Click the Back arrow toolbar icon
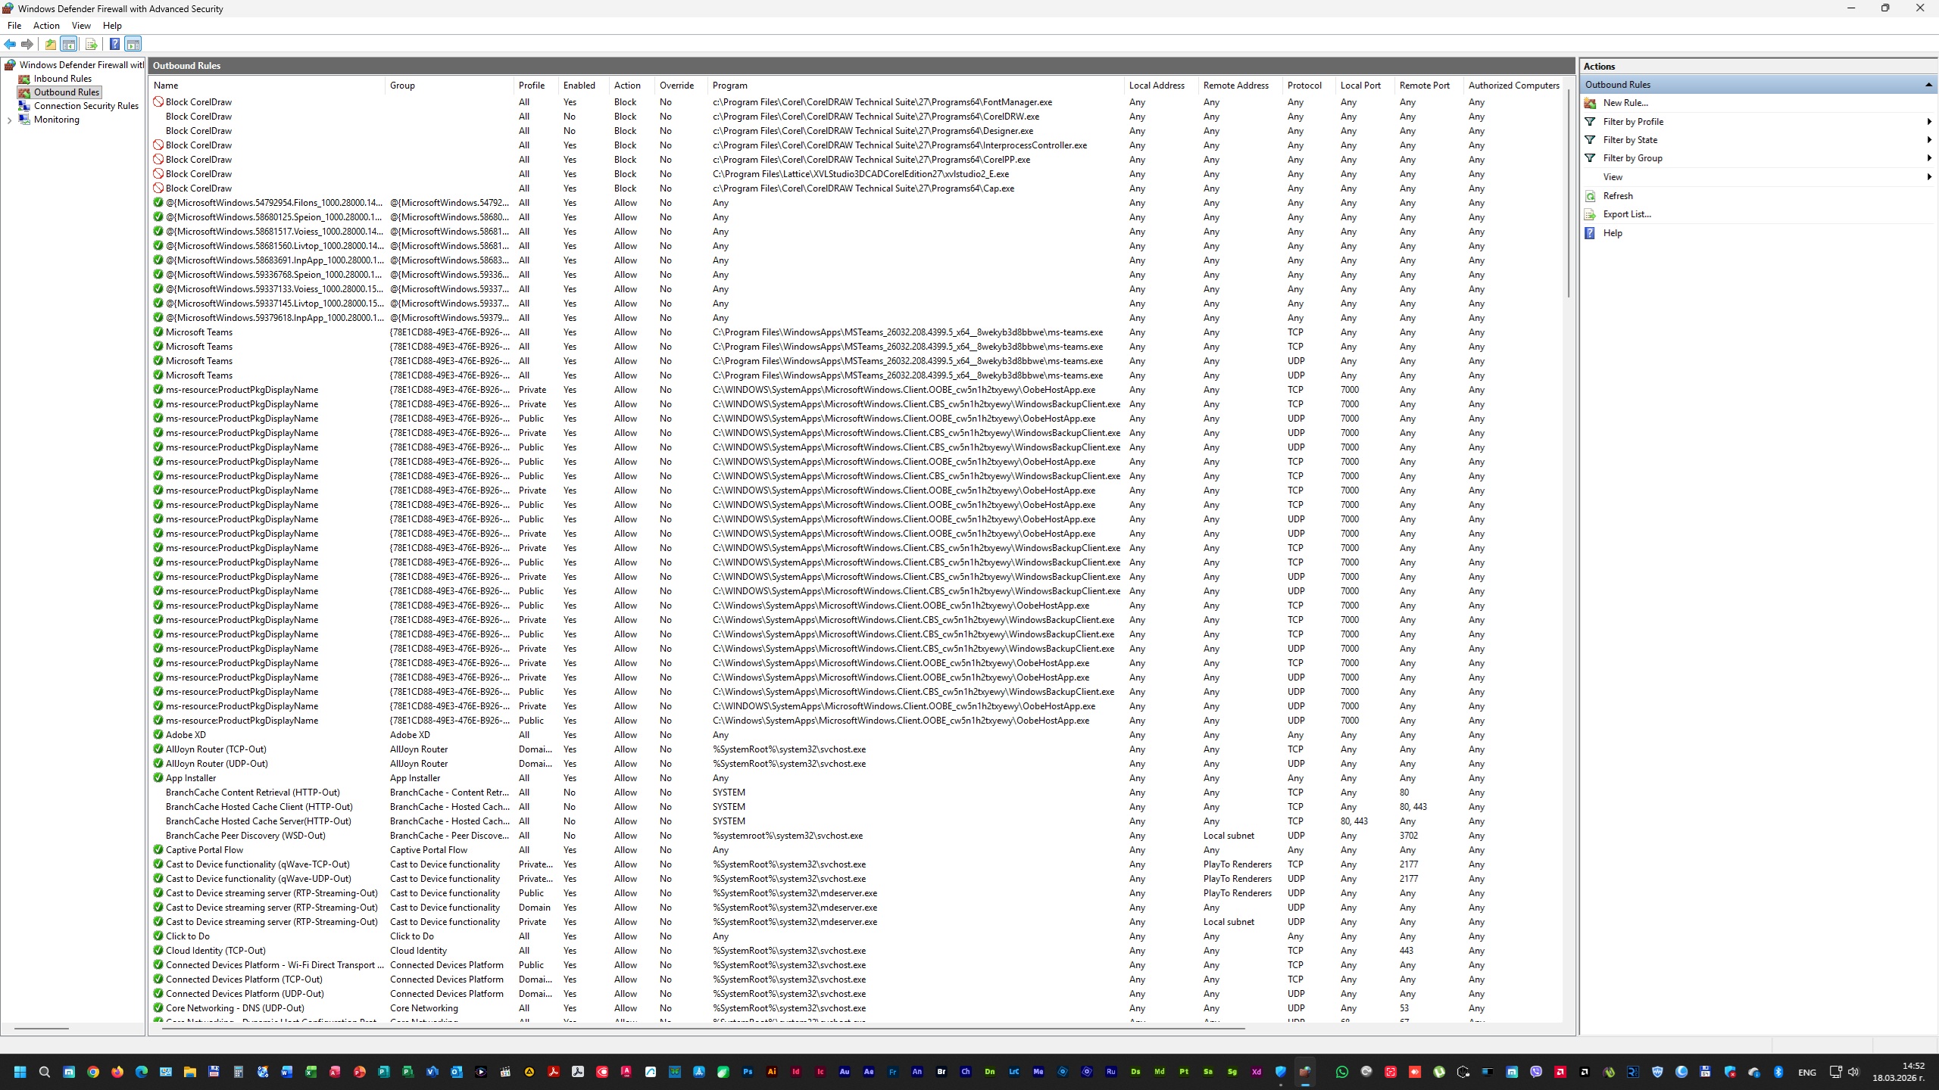The height and width of the screenshot is (1090, 1939). click(10, 44)
